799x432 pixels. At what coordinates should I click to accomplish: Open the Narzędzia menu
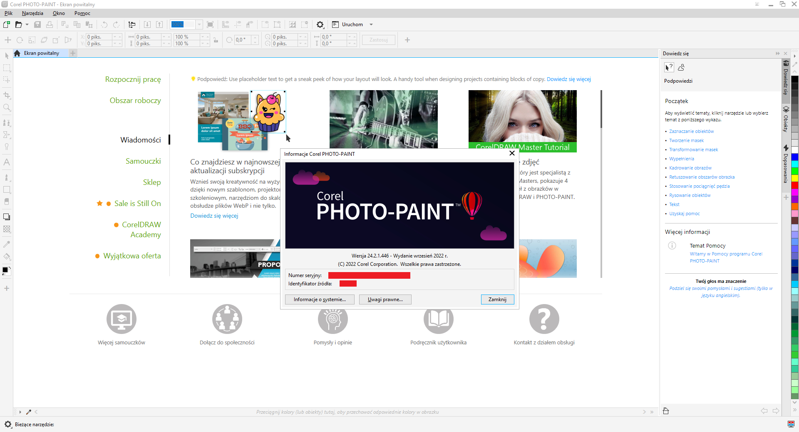click(x=32, y=13)
